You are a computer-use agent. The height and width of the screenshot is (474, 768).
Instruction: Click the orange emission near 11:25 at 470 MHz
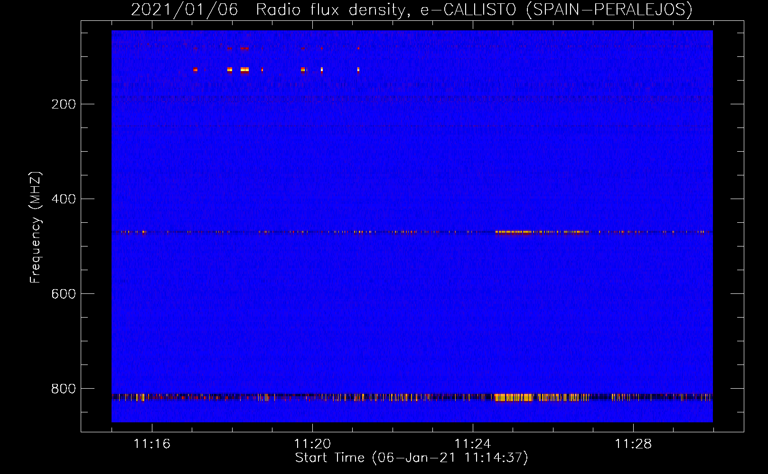pyautogui.click(x=513, y=232)
